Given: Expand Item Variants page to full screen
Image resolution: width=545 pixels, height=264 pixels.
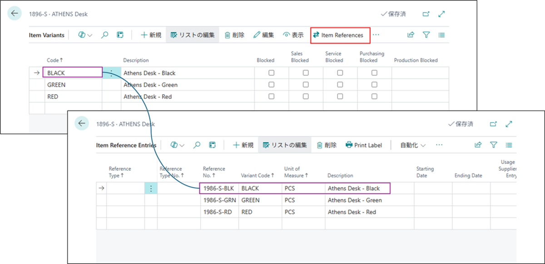Looking at the screenshot, I should (441, 14).
